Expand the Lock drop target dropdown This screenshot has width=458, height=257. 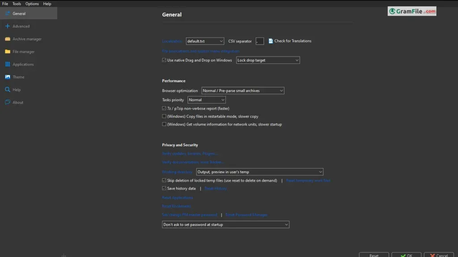[x=268, y=60]
